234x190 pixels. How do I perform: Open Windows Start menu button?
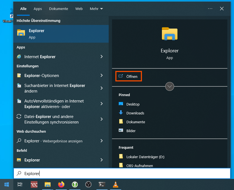[7, 184]
